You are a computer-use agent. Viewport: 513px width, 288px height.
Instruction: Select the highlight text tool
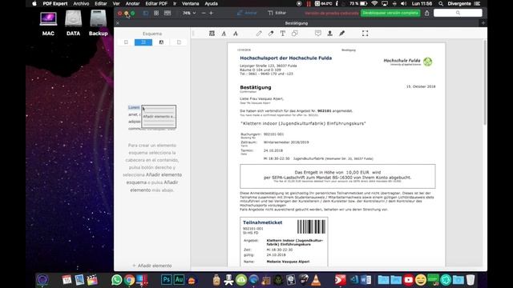(212, 34)
